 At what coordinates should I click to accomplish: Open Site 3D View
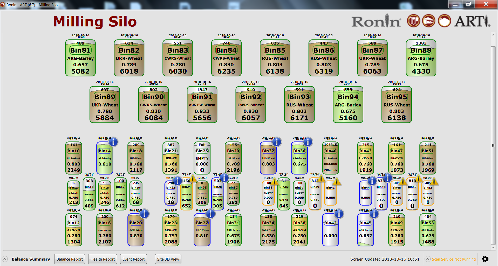click(168, 259)
